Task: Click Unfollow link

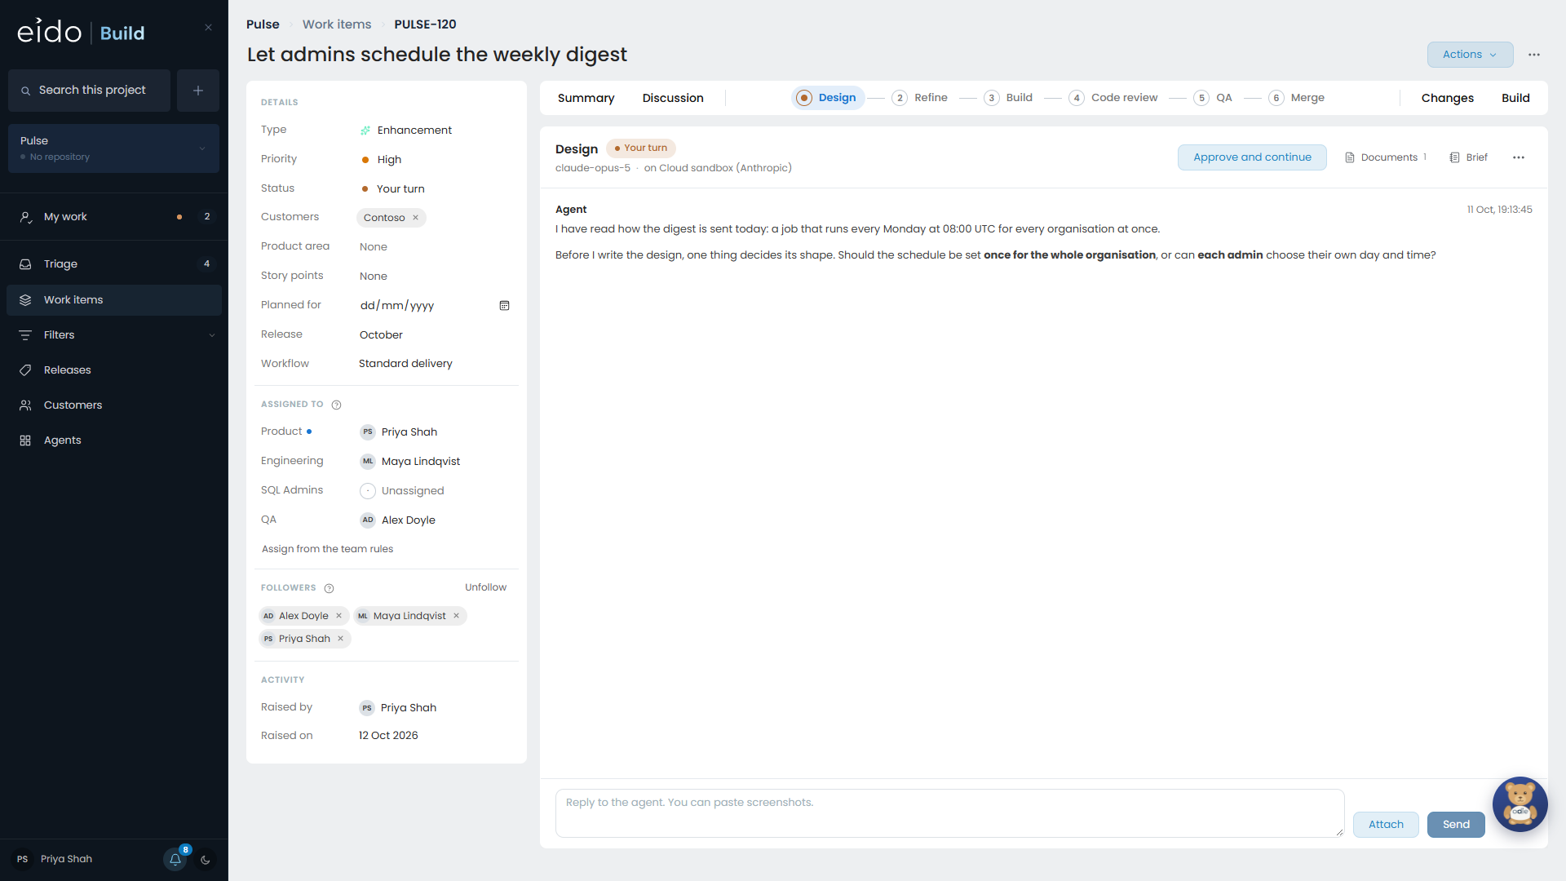Action: click(485, 587)
